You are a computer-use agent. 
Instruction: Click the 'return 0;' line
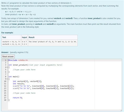click(18, 98)
